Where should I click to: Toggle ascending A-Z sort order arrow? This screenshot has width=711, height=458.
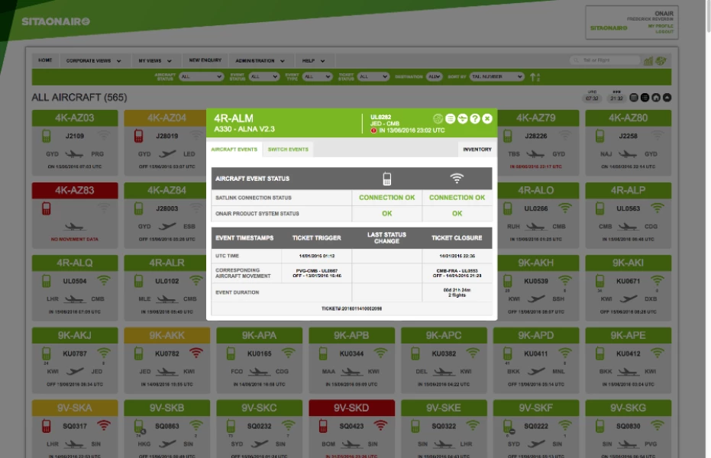535,77
